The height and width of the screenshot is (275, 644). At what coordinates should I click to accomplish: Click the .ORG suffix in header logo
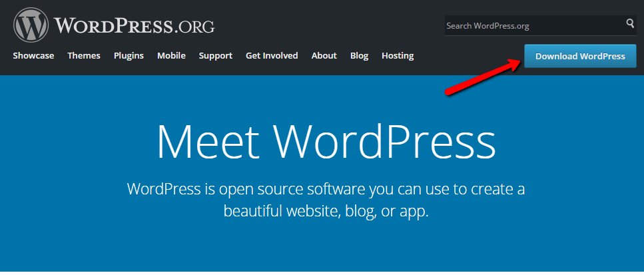(194, 27)
